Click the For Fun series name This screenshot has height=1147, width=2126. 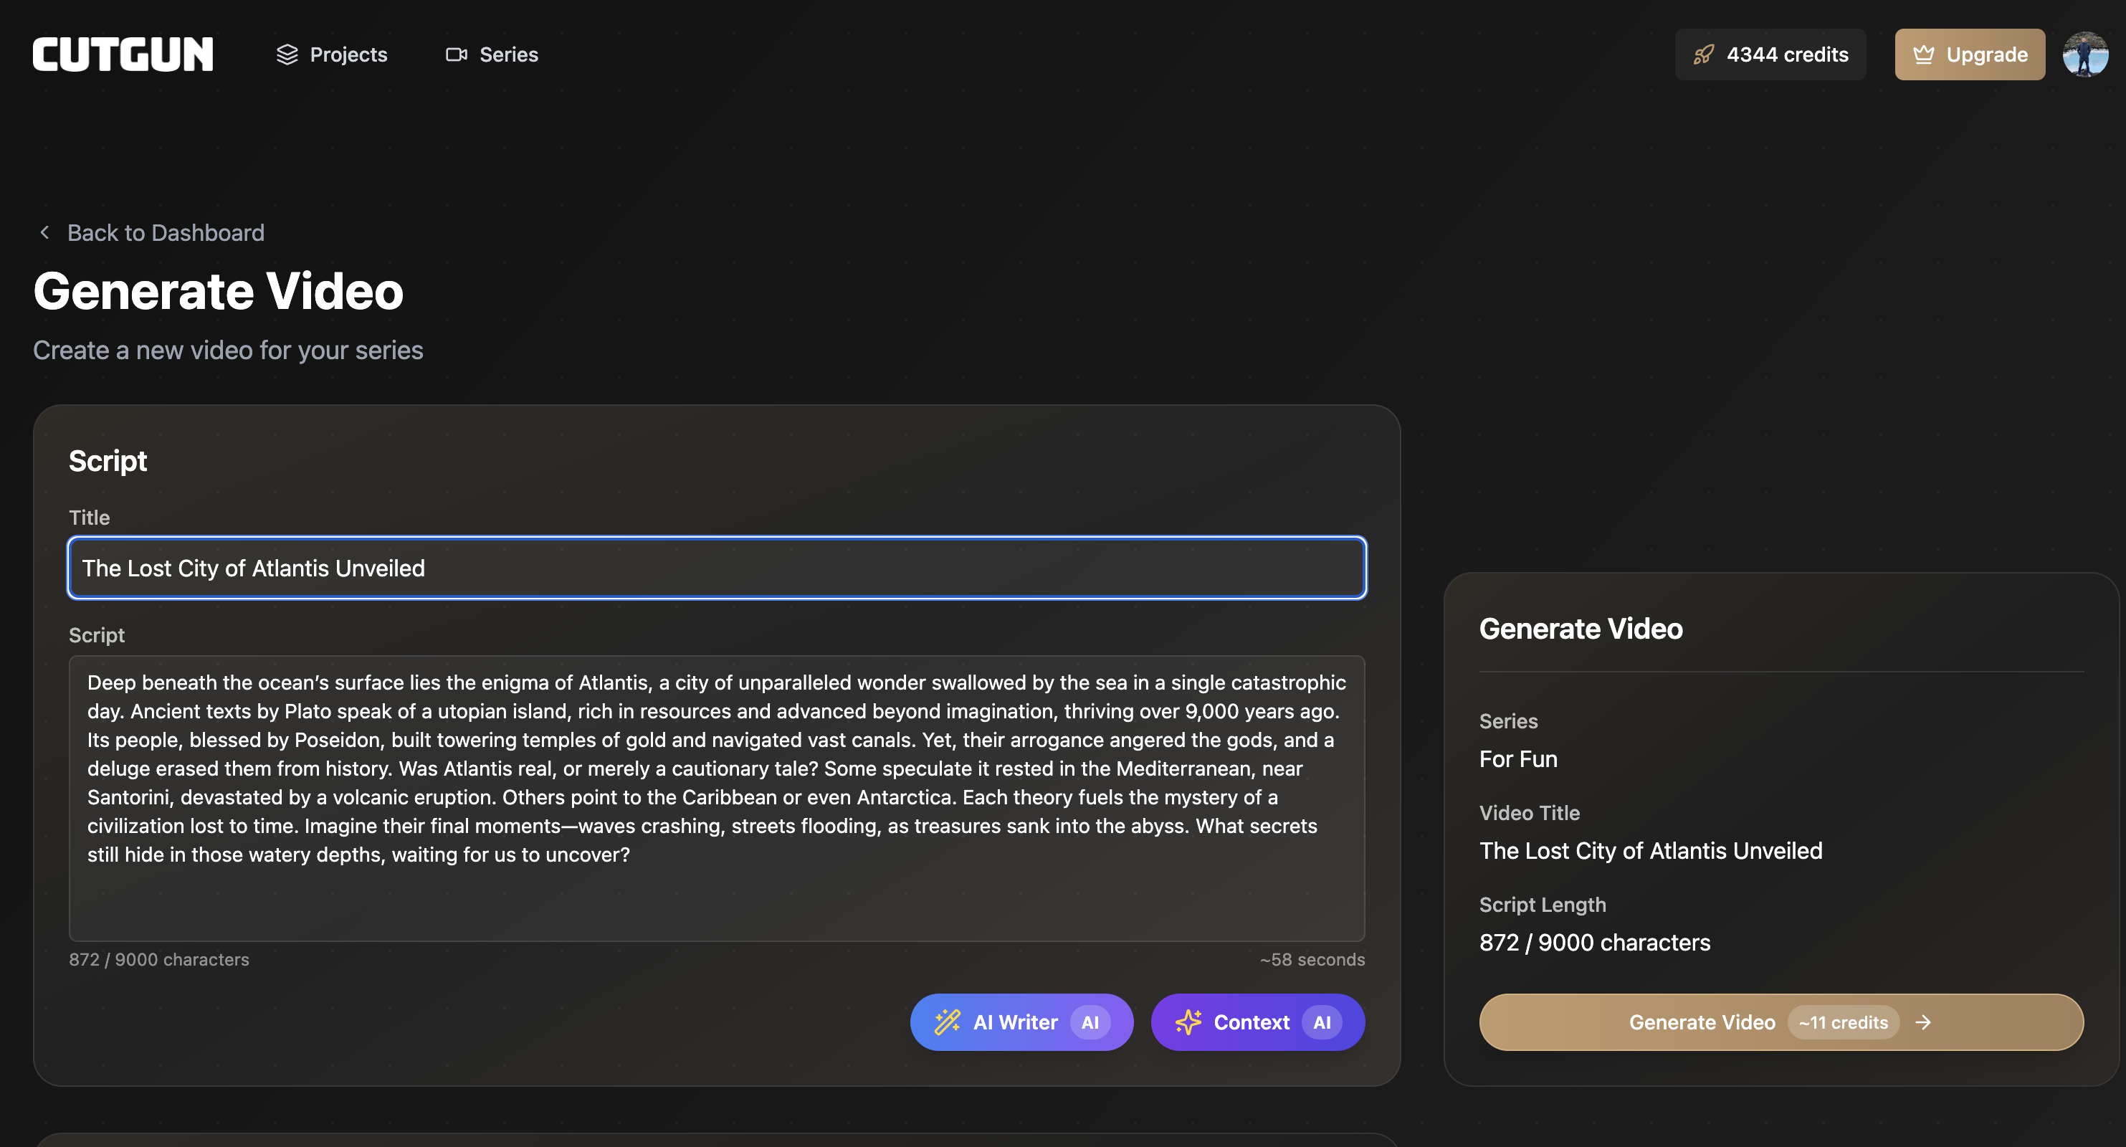(x=1519, y=759)
